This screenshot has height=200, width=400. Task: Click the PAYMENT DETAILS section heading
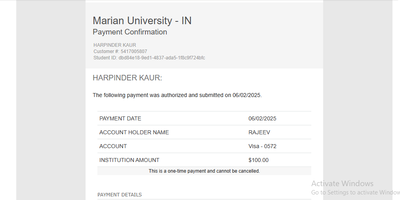[119, 194]
